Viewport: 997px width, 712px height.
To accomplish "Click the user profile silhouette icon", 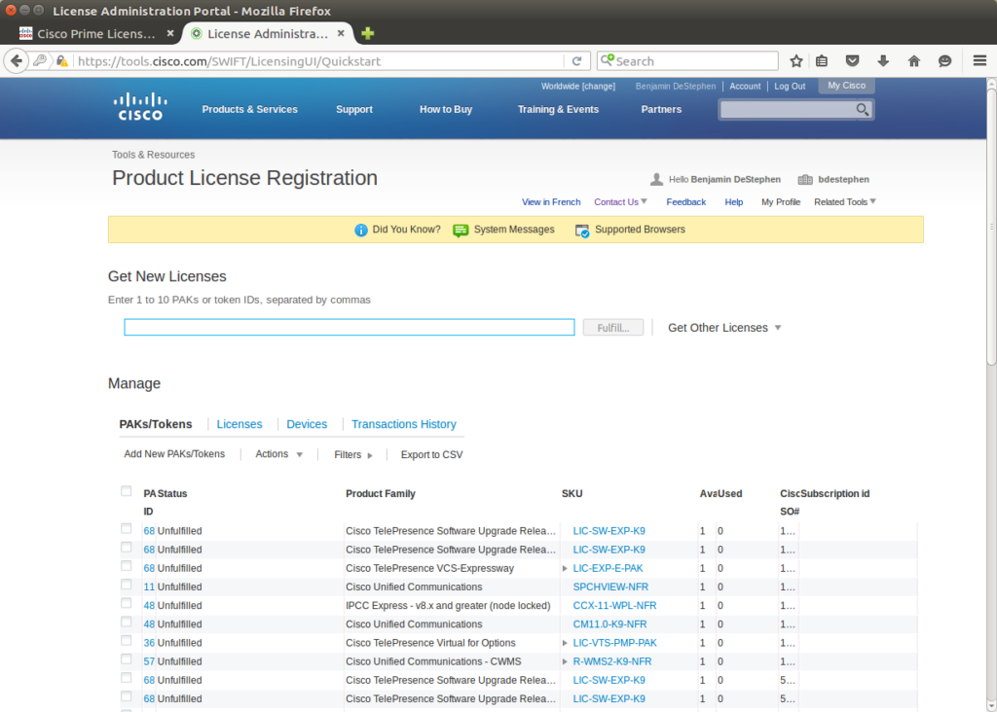I will (657, 179).
